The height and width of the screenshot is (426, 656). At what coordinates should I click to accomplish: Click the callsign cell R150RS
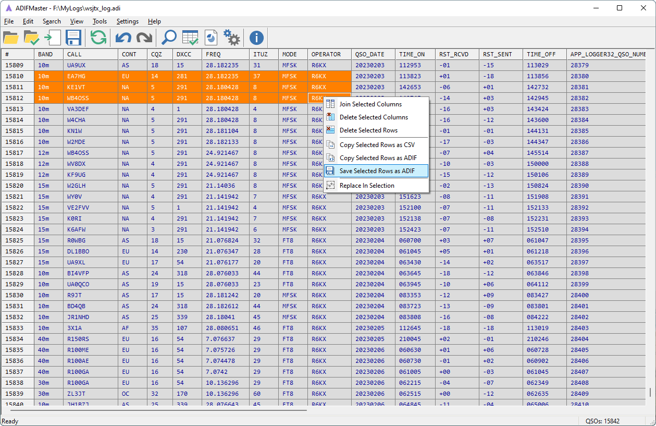(78, 339)
